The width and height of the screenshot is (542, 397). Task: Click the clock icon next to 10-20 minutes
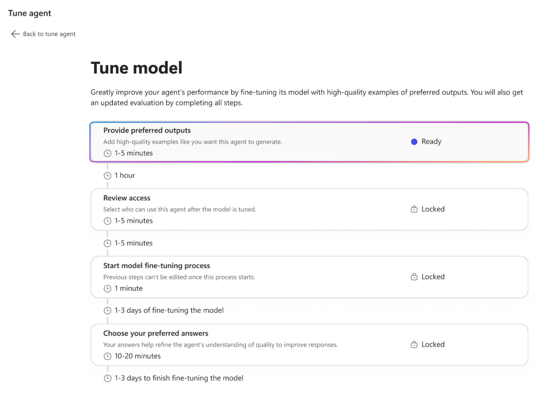tap(107, 356)
